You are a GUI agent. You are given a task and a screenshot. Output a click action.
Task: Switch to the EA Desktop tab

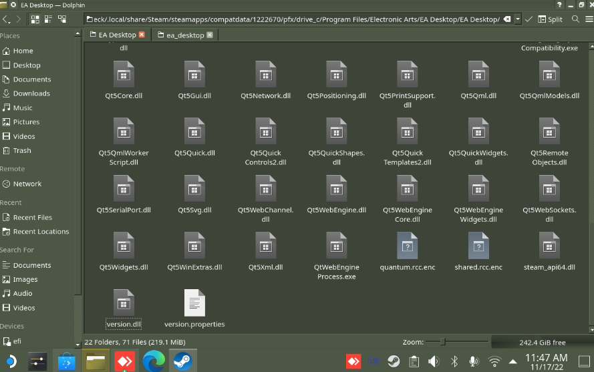[x=117, y=35]
